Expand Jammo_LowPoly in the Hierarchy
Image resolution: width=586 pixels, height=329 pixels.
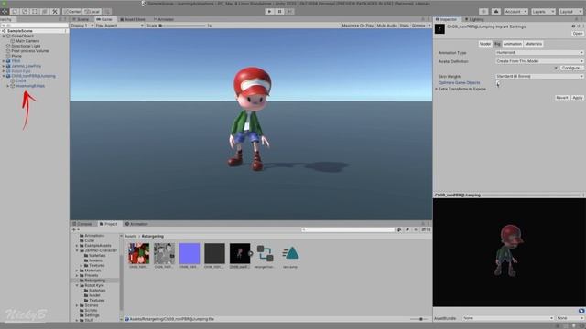click(4, 66)
